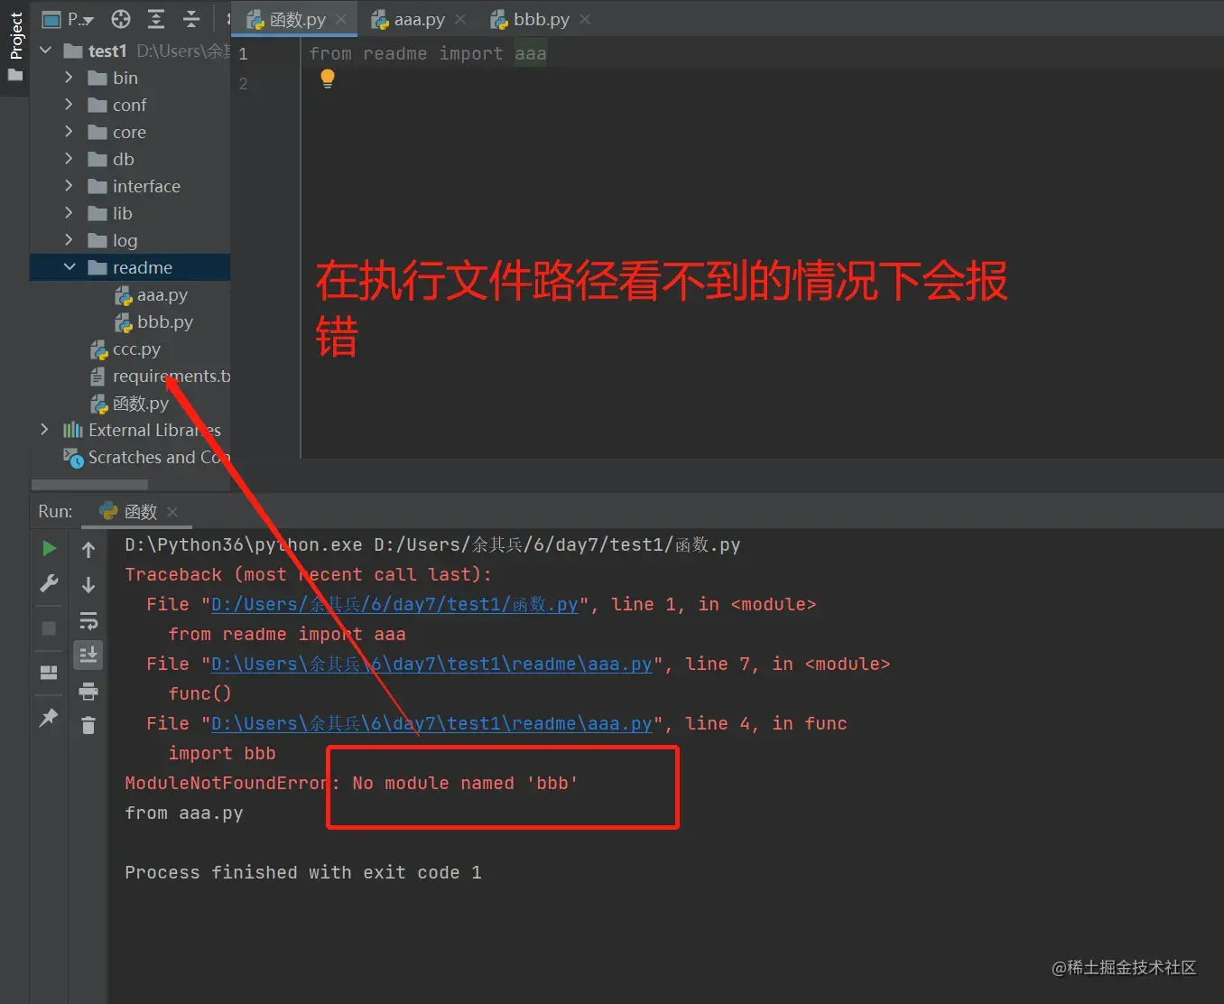Click the print console output icon
This screenshot has height=1004, width=1224.
pos(88,692)
